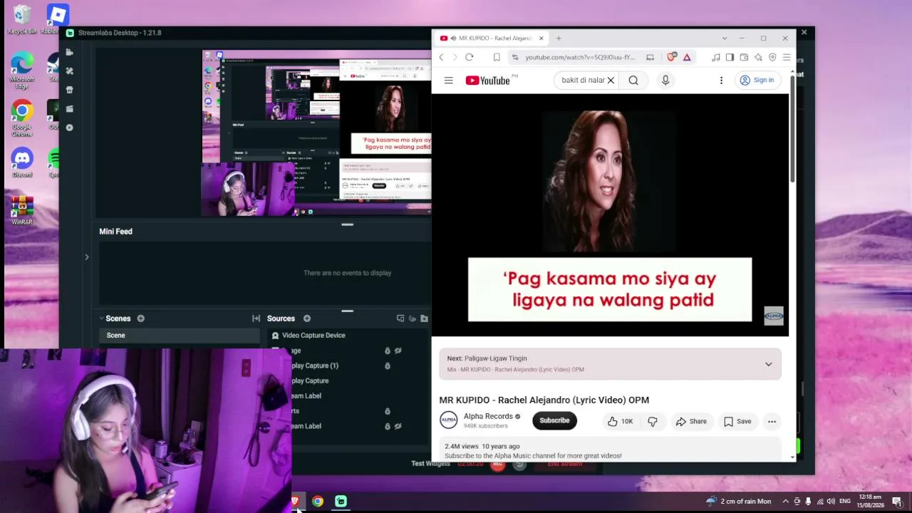The height and width of the screenshot is (513, 912).
Task: Open Brave Leo AI sparkle icon
Action: click(758, 57)
